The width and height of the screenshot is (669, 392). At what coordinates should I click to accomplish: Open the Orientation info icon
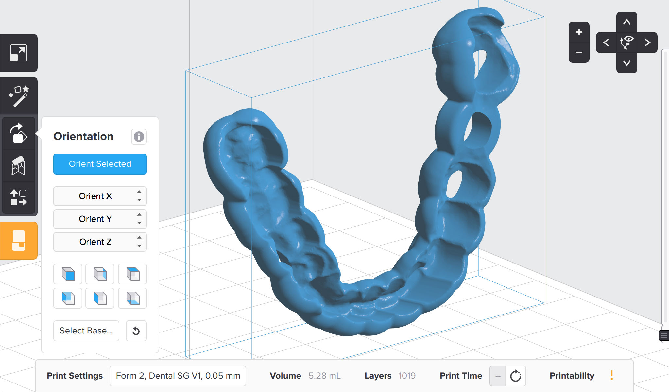(x=139, y=137)
